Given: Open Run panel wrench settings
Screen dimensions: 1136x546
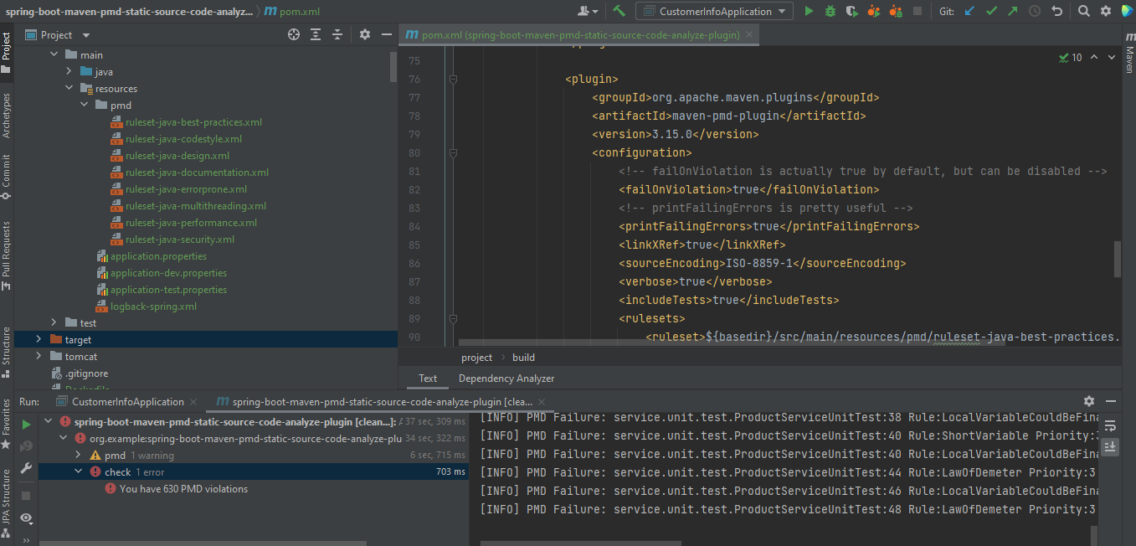Looking at the screenshot, I should (26, 468).
